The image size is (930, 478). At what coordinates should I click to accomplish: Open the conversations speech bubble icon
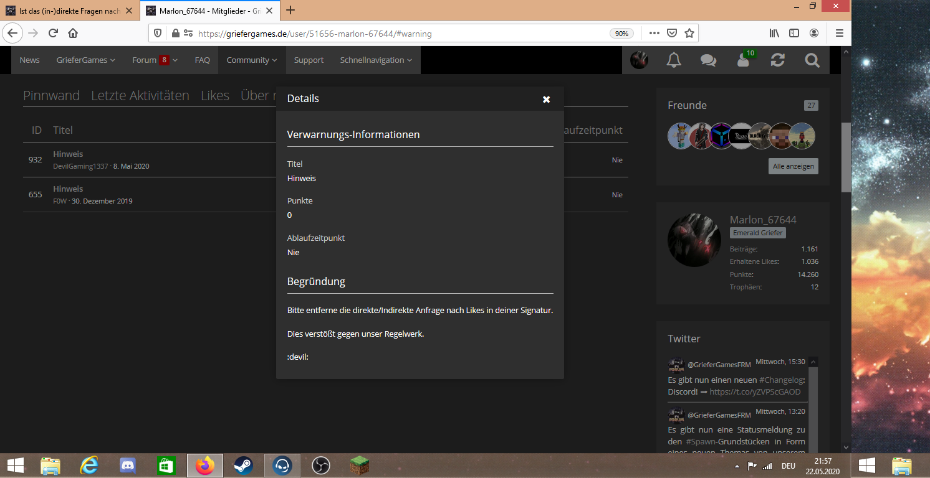click(708, 60)
